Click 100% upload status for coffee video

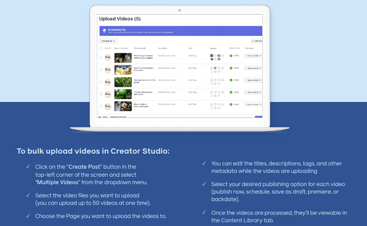[x=236, y=56]
